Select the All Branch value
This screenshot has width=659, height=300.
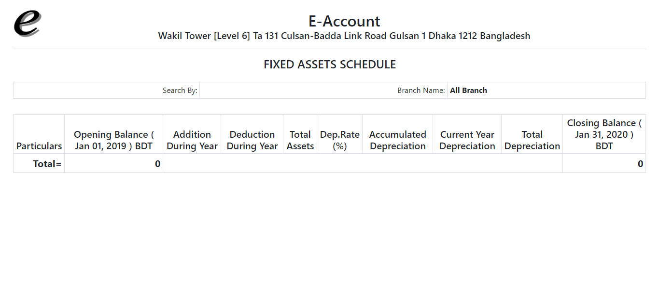click(468, 91)
